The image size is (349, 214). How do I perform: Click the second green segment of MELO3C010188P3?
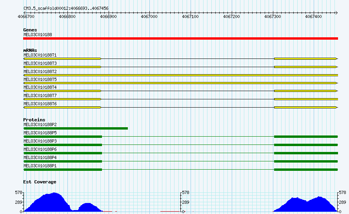pyautogui.click(x=306, y=145)
